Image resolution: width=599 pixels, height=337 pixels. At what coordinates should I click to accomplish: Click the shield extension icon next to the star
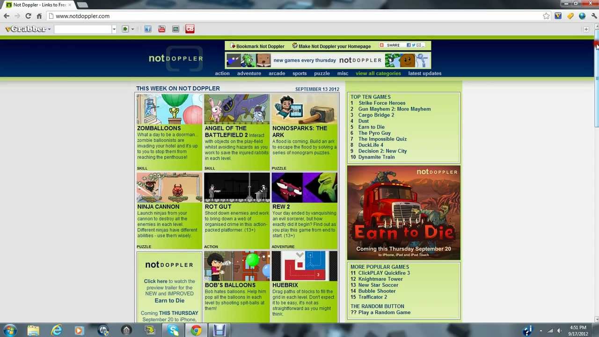click(x=558, y=16)
